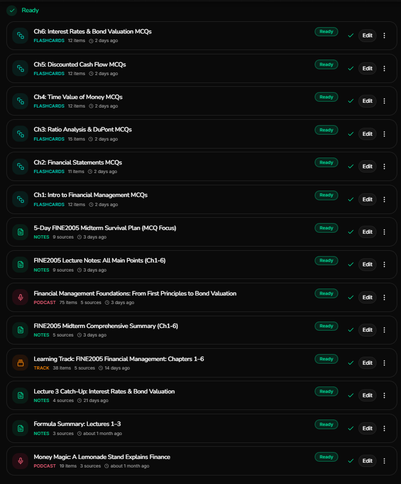The height and width of the screenshot is (484, 401).
Task: Edit the FINE2005 Lecture Notes All Main Points
Action: click(367, 265)
